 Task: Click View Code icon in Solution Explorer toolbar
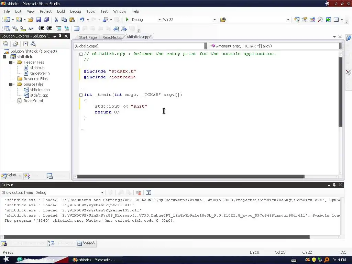[25, 44]
